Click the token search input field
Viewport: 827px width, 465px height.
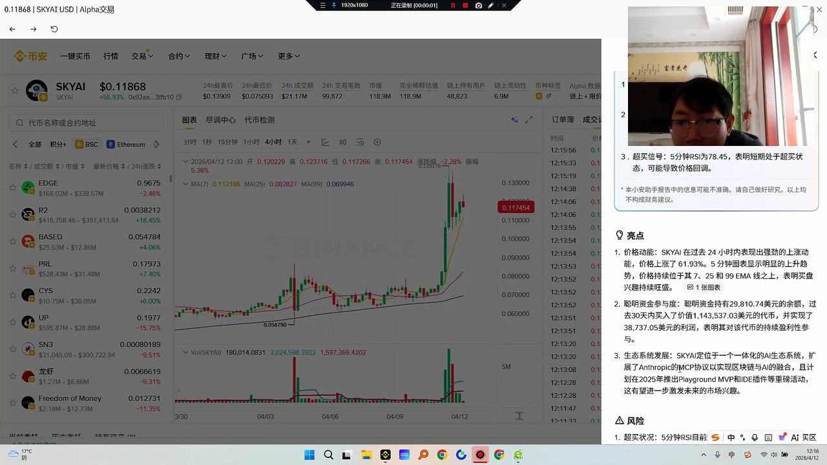click(x=86, y=123)
